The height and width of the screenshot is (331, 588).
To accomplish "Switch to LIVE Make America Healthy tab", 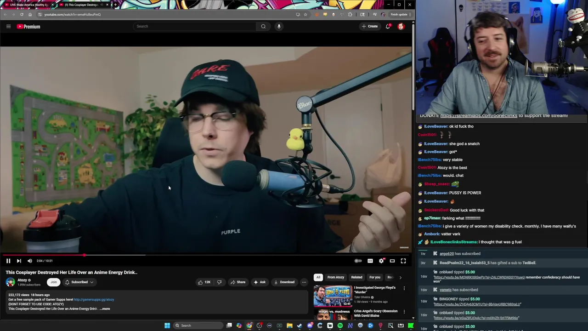I will click(x=28, y=5).
